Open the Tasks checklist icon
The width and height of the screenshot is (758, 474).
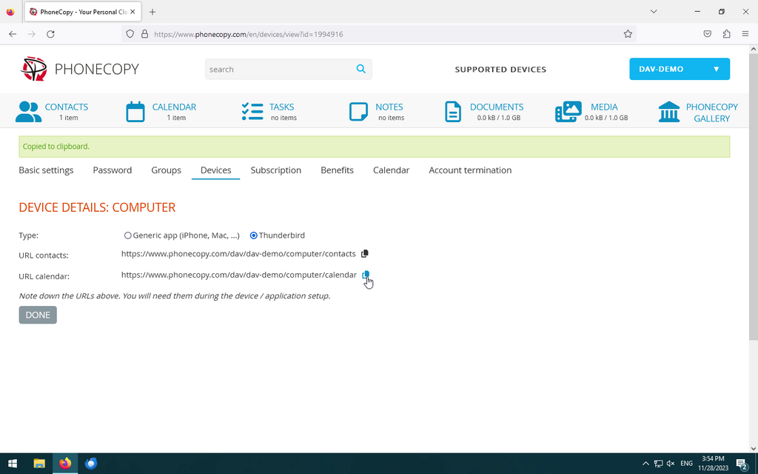tap(252, 112)
